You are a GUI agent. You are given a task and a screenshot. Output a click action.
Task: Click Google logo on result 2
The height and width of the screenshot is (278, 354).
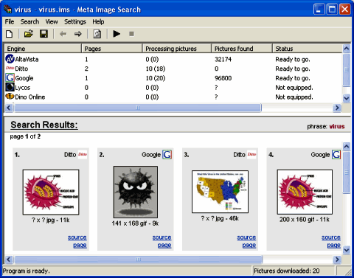coord(167,155)
